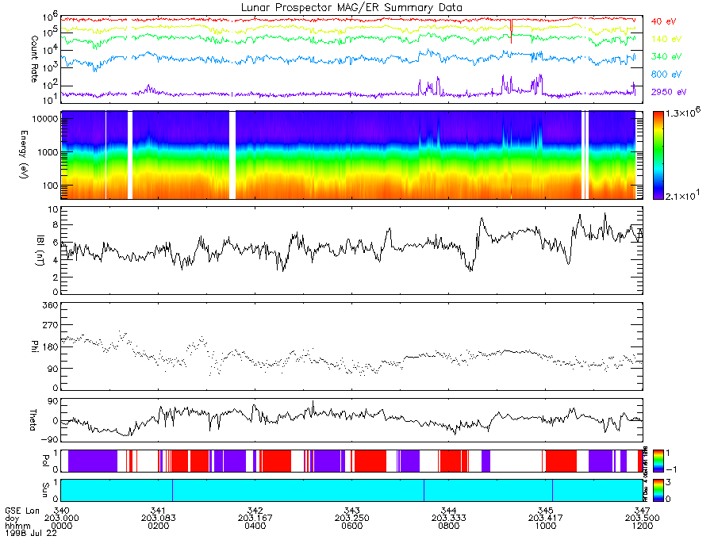Click the time tick '0200'

click(158, 526)
